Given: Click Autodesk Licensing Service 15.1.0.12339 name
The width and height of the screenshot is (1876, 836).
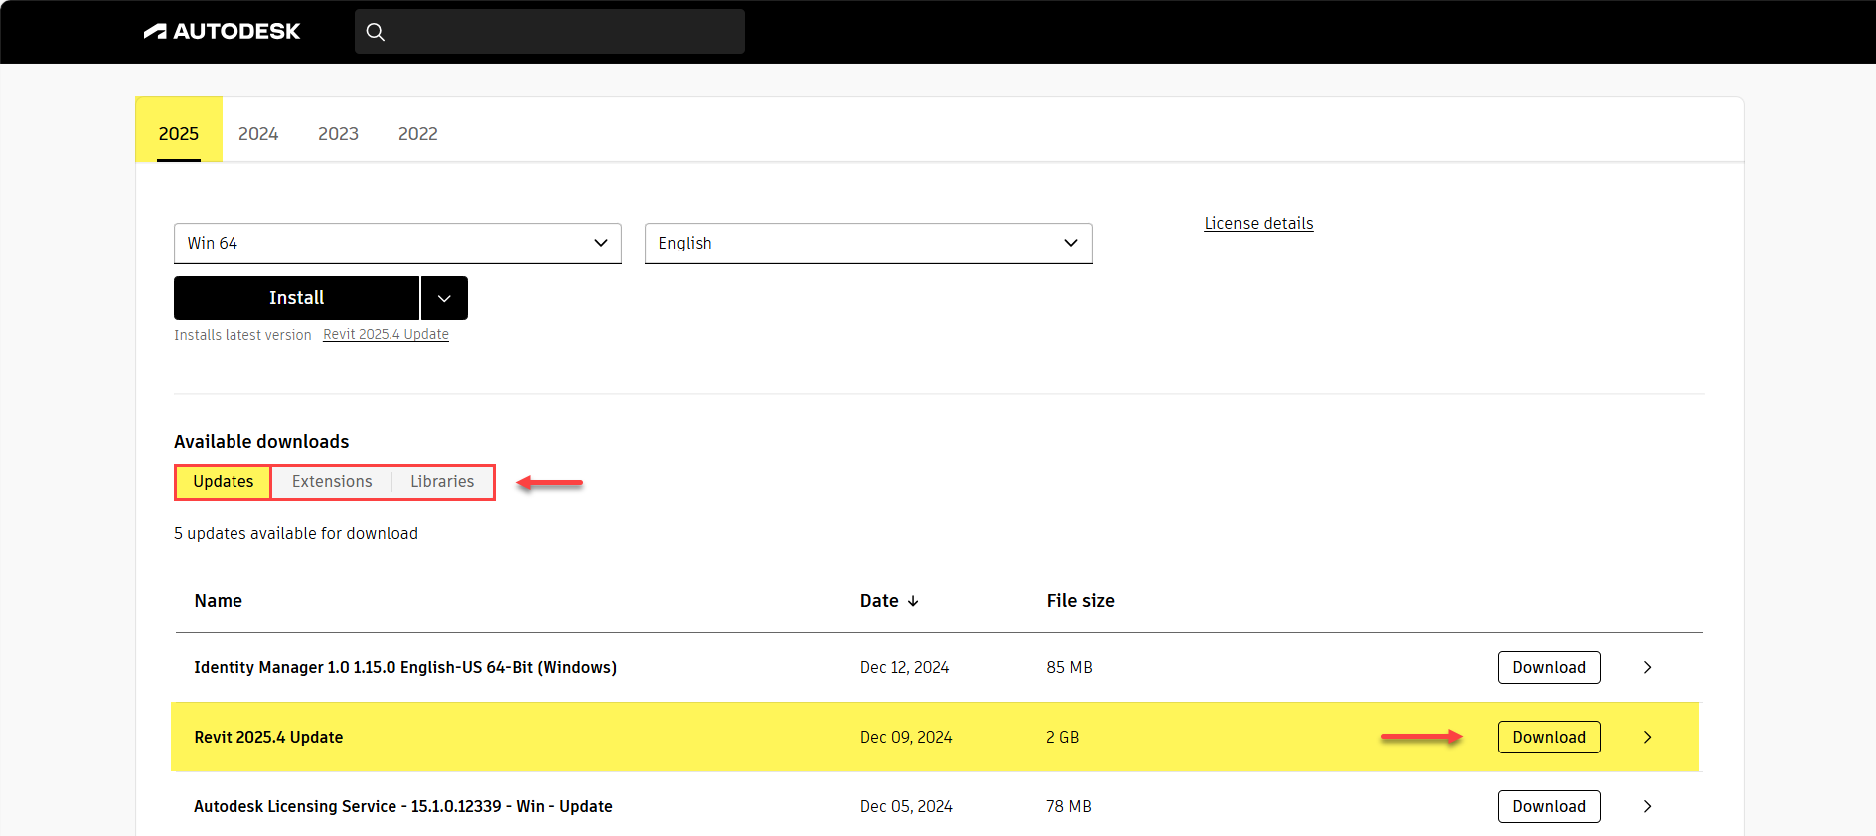Looking at the screenshot, I should click(403, 807).
